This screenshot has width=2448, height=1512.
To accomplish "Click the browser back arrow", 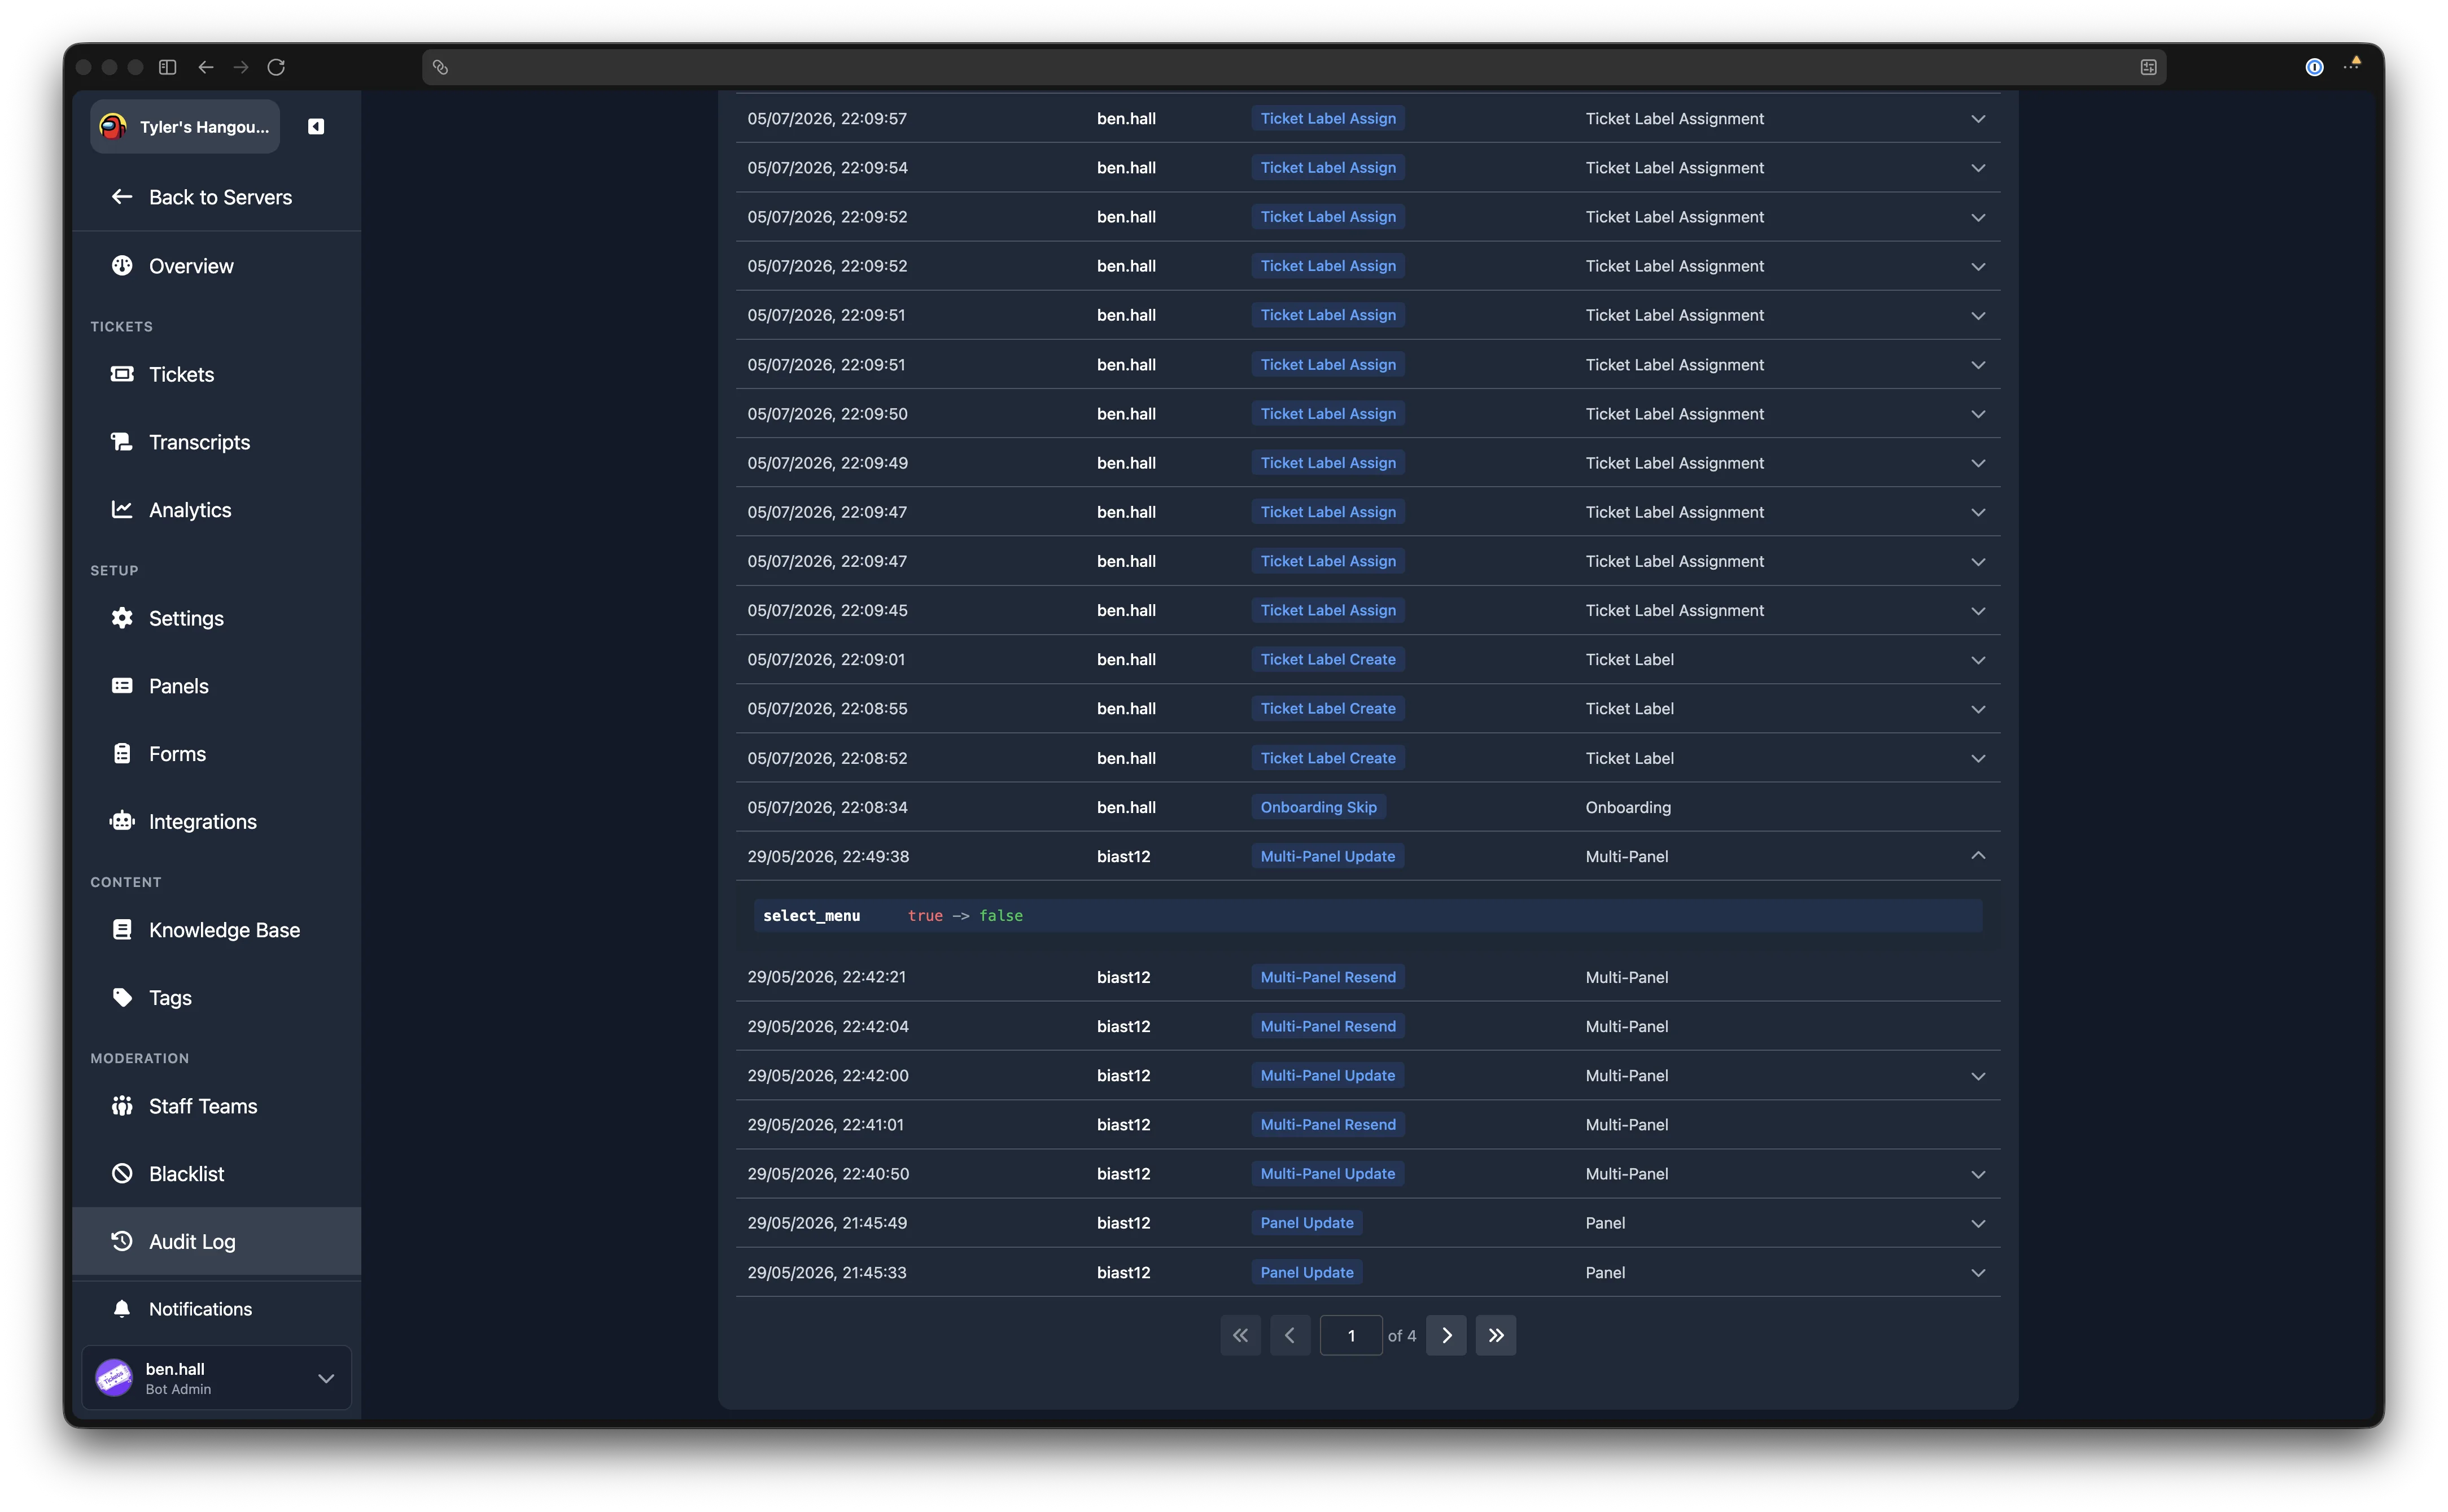I will tap(206, 67).
